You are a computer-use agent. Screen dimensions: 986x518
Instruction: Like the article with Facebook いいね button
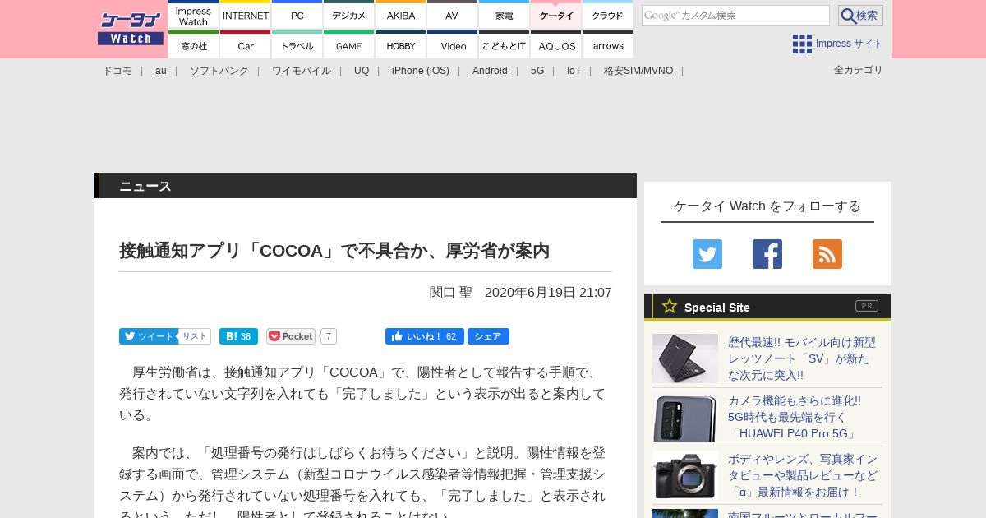pos(425,336)
